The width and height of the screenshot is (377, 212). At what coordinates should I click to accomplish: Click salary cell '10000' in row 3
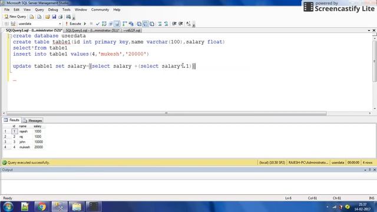38,142
